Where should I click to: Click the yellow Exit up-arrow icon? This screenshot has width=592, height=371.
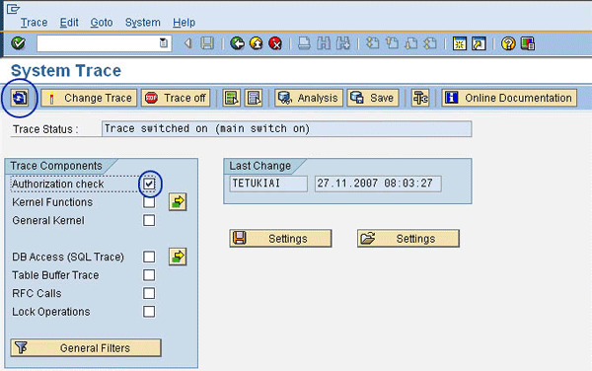tap(257, 43)
